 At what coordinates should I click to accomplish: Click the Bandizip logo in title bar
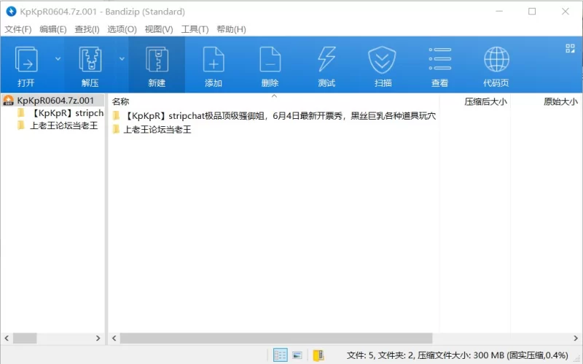[12, 12]
